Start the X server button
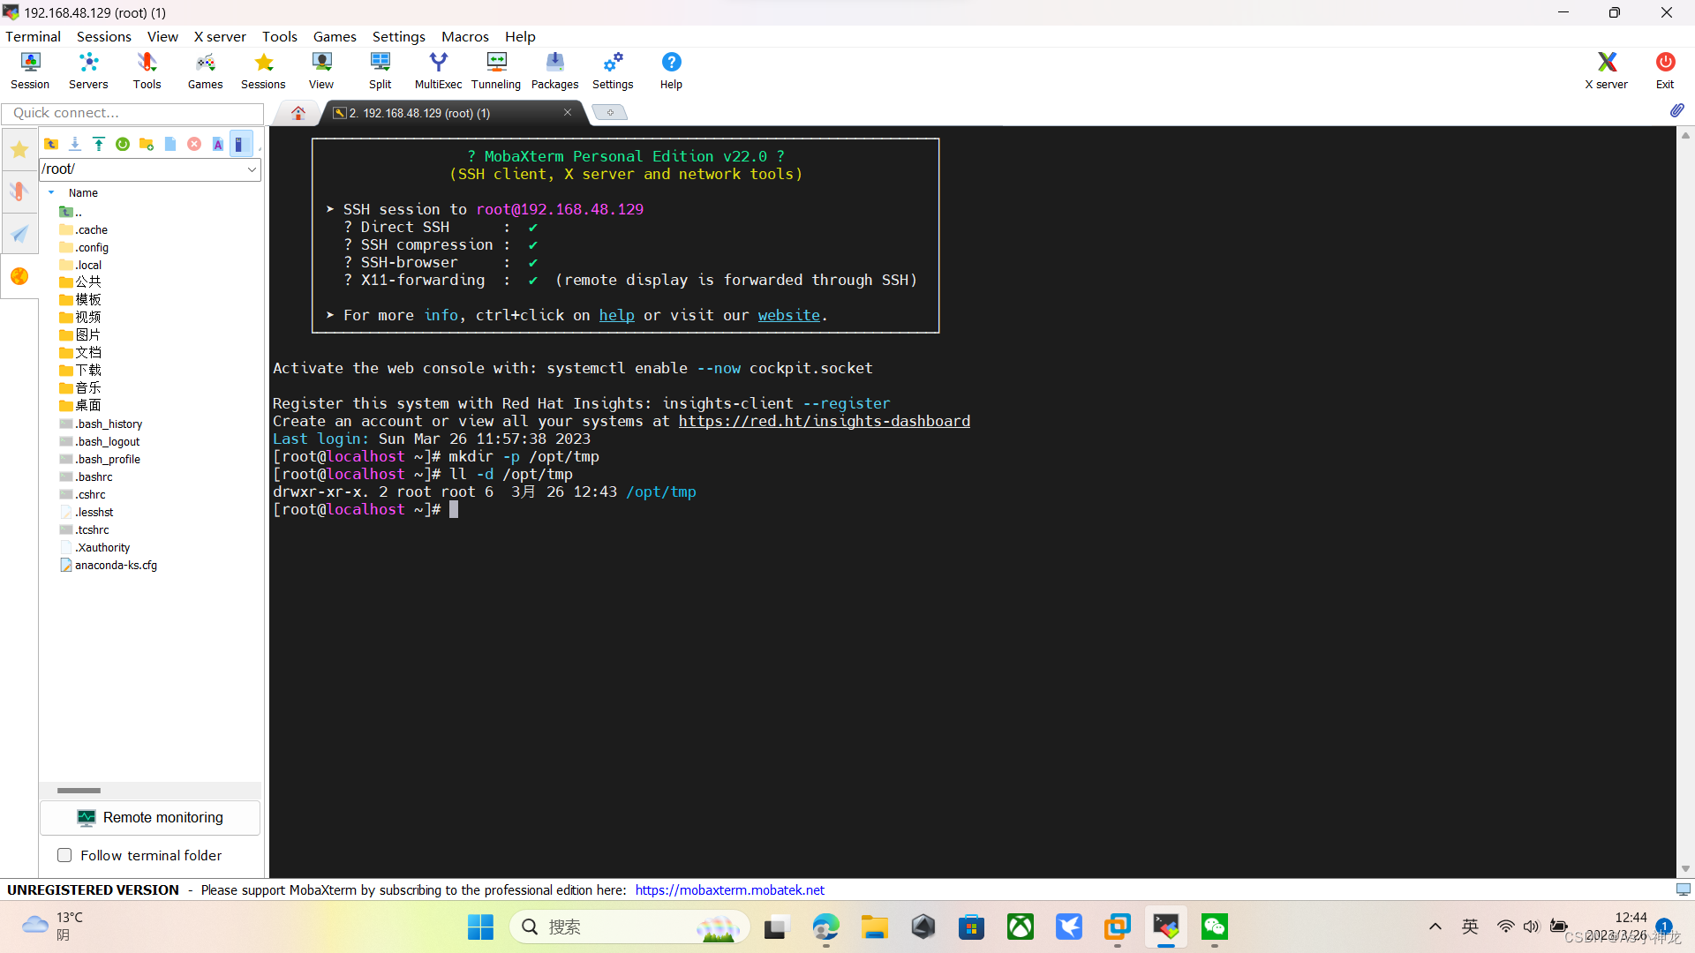 pos(1606,71)
